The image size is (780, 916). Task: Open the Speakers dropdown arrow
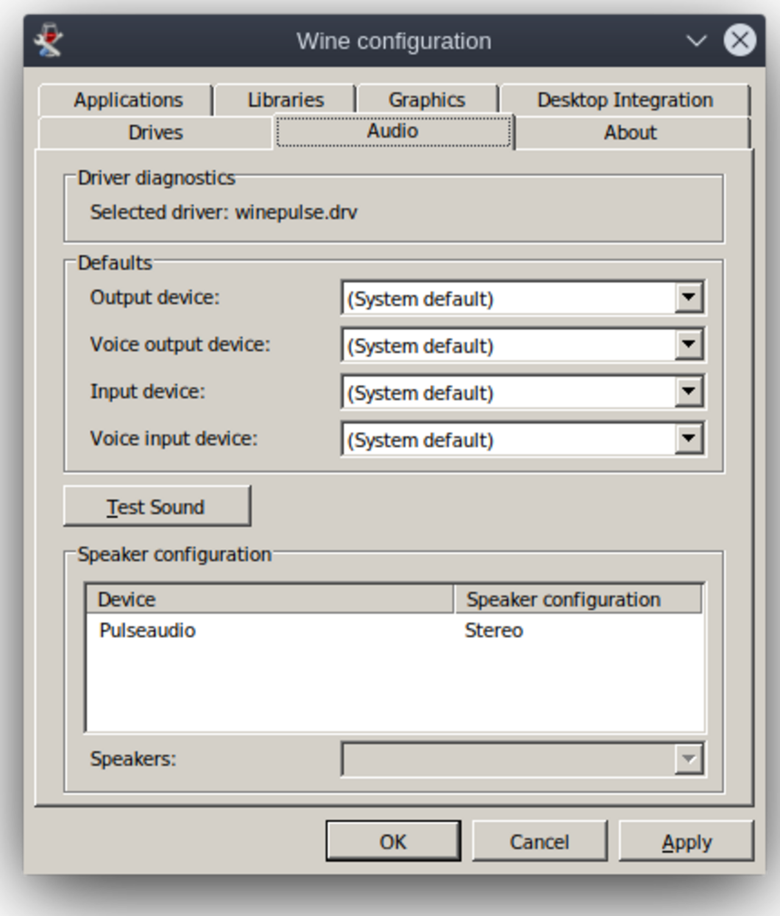pos(689,759)
